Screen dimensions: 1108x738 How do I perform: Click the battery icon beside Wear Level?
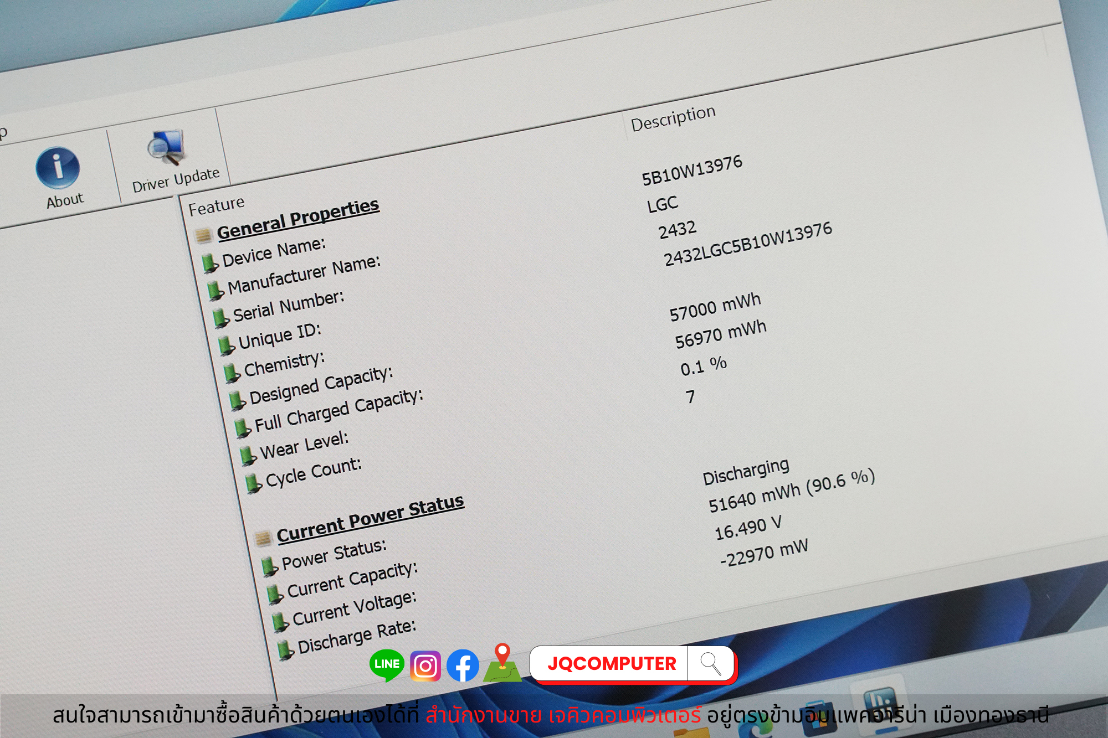tap(248, 455)
